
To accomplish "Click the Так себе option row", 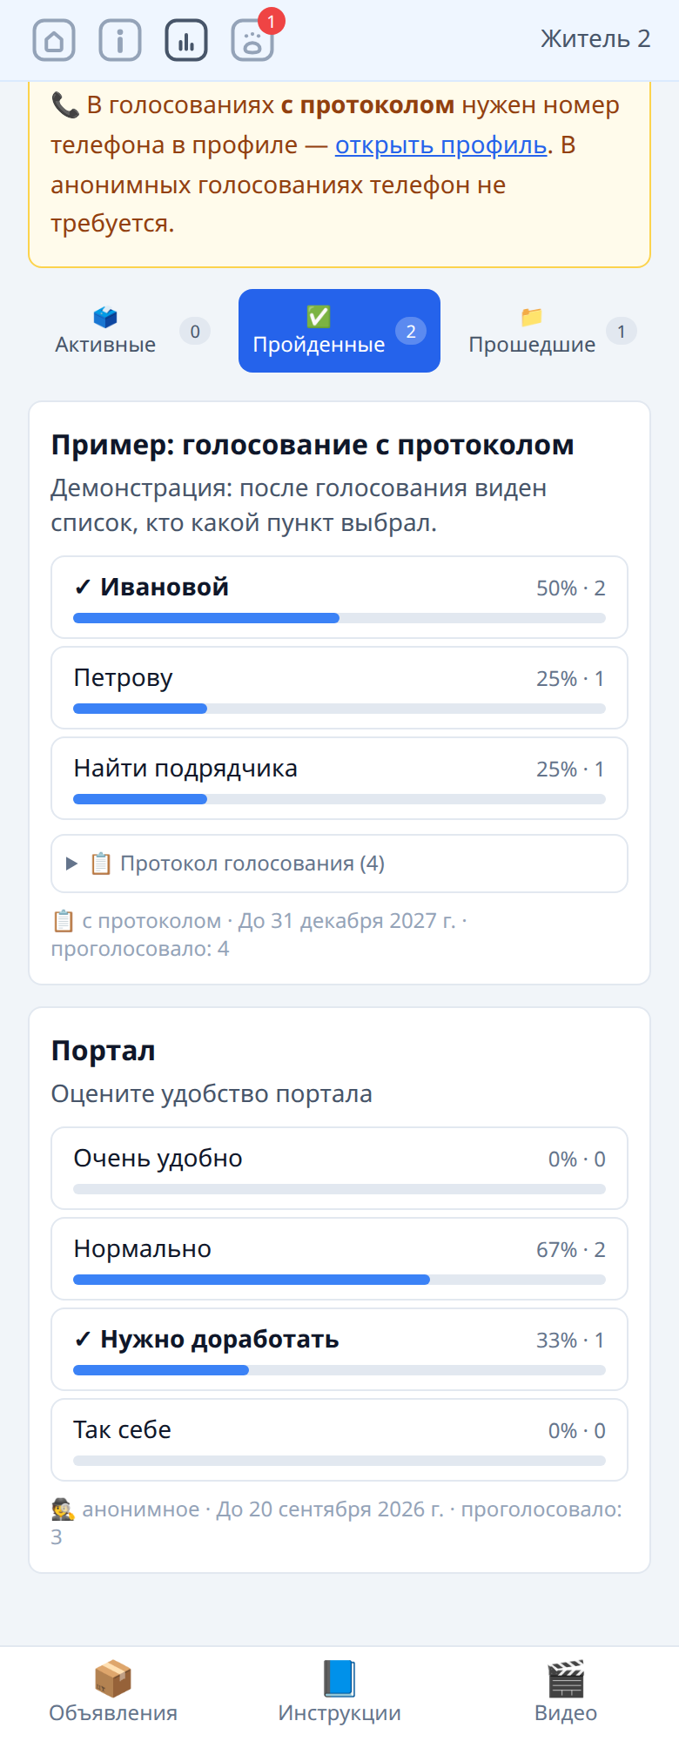I will pyautogui.click(x=339, y=1440).
